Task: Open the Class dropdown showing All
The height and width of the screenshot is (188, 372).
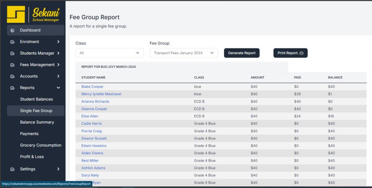Action: [x=109, y=53]
